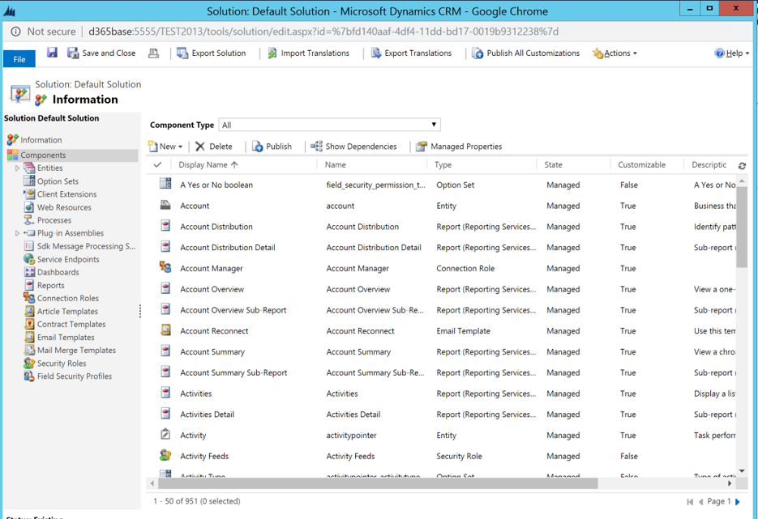This screenshot has height=519, width=758.
Task: Select Security Roles in the sidebar
Action: (62, 364)
